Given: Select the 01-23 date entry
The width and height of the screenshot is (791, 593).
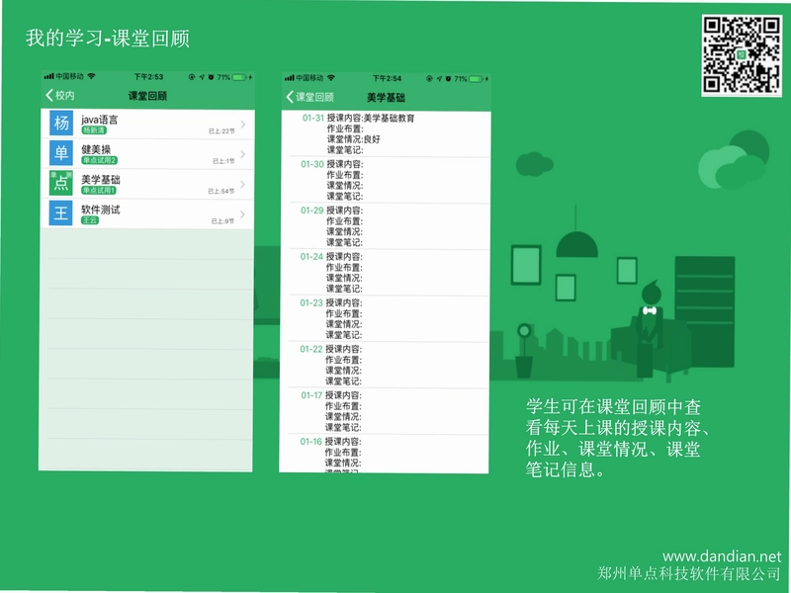Looking at the screenshot, I should pyautogui.click(x=311, y=303).
